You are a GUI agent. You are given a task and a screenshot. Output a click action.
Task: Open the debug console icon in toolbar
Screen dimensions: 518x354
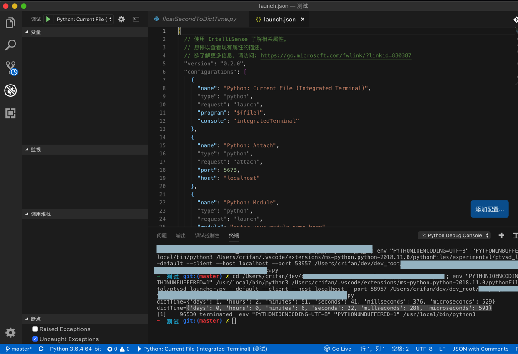(x=136, y=19)
